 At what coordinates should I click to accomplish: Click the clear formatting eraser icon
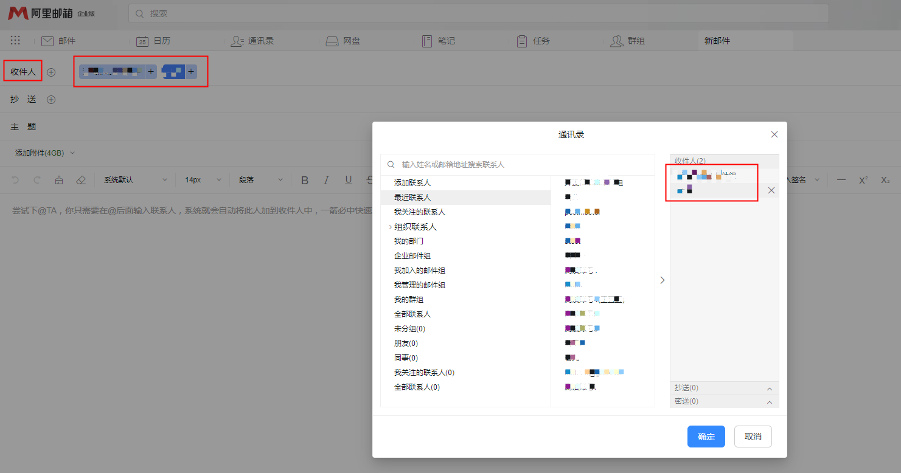(81, 180)
